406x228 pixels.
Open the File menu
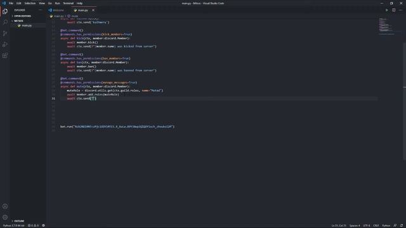click(11, 3)
